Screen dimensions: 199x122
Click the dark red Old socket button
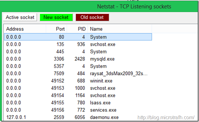[92, 17]
